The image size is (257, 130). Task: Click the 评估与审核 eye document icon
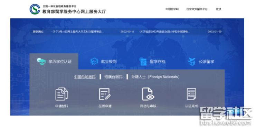click(x=148, y=94)
